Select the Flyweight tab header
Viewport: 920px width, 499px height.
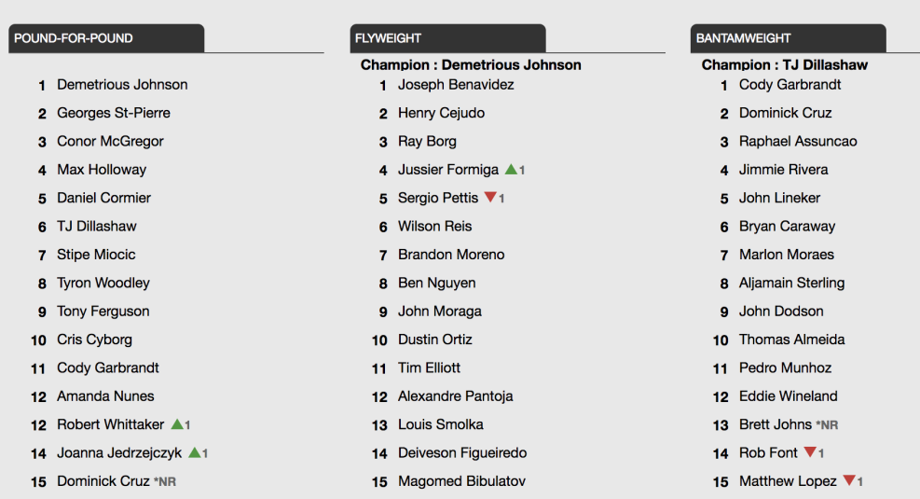[x=446, y=38]
